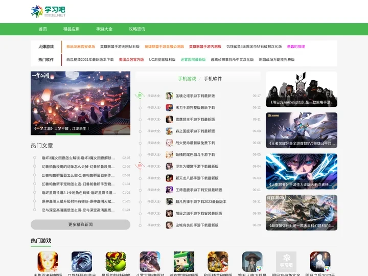Open the 末刀手游 game icon
Screen dimensions: 368x276
169,107
